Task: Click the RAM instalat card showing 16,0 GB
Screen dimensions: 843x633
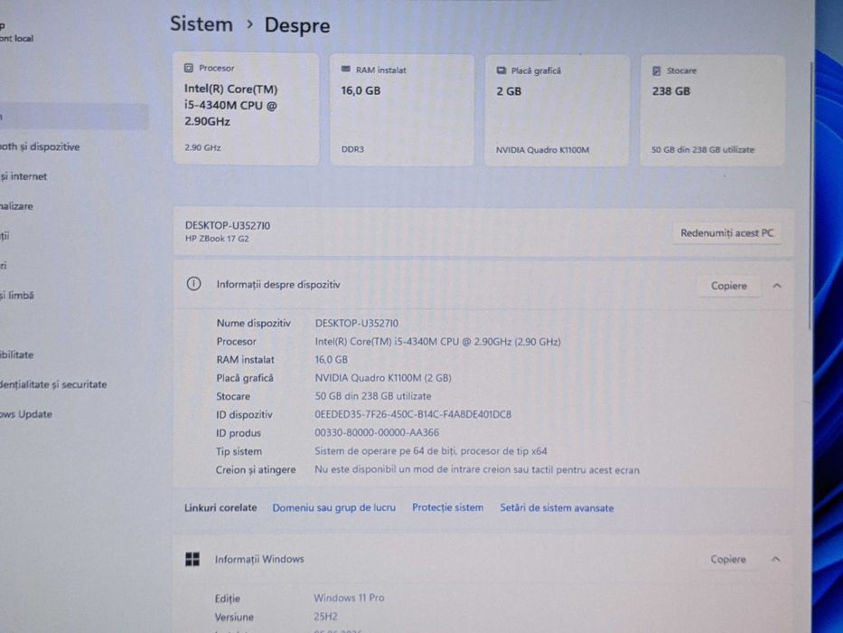Action: click(401, 109)
